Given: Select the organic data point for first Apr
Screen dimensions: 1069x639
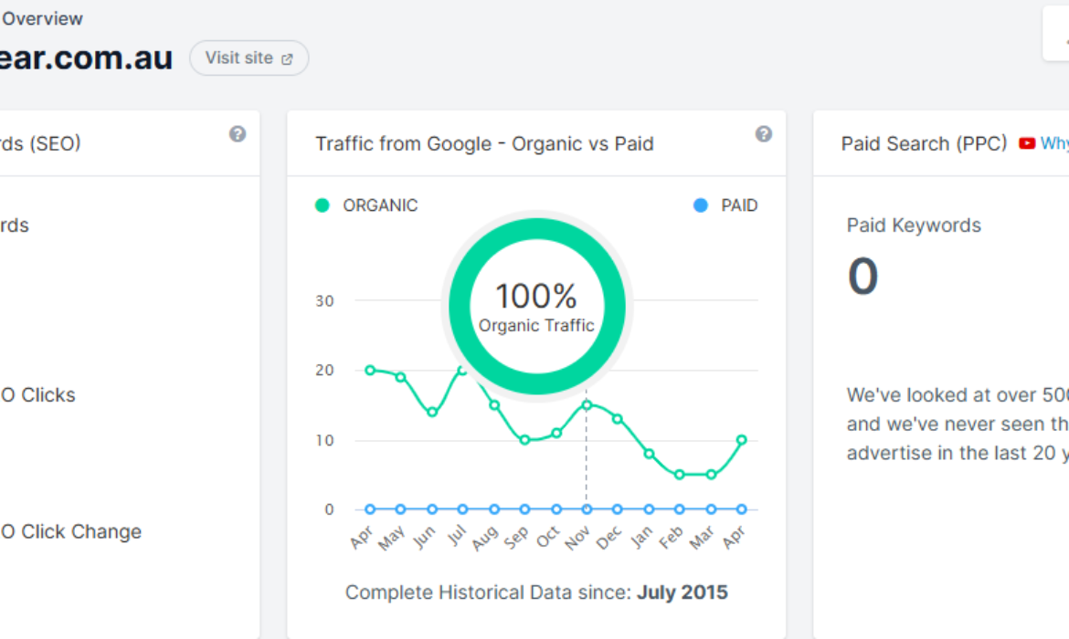Looking at the screenshot, I should 370,370.
